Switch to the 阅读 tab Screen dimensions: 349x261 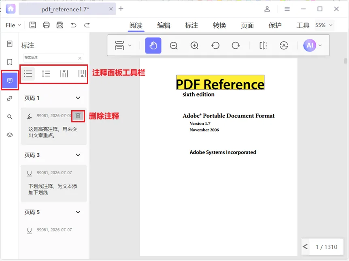[136, 26]
